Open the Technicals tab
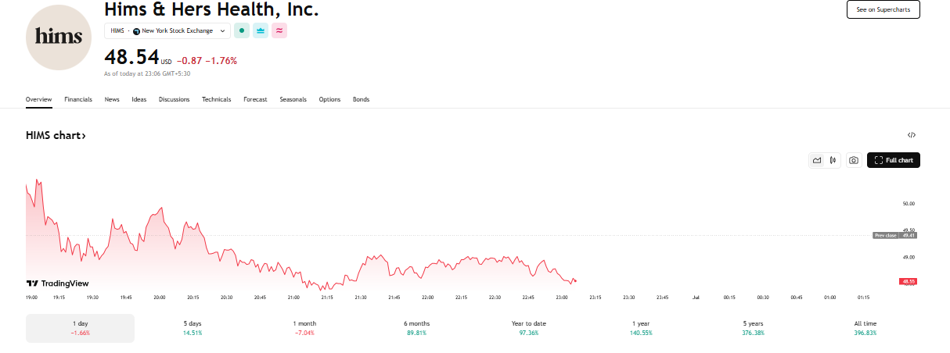Image resolution: width=950 pixels, height=353 pixels. pos(216,99)
